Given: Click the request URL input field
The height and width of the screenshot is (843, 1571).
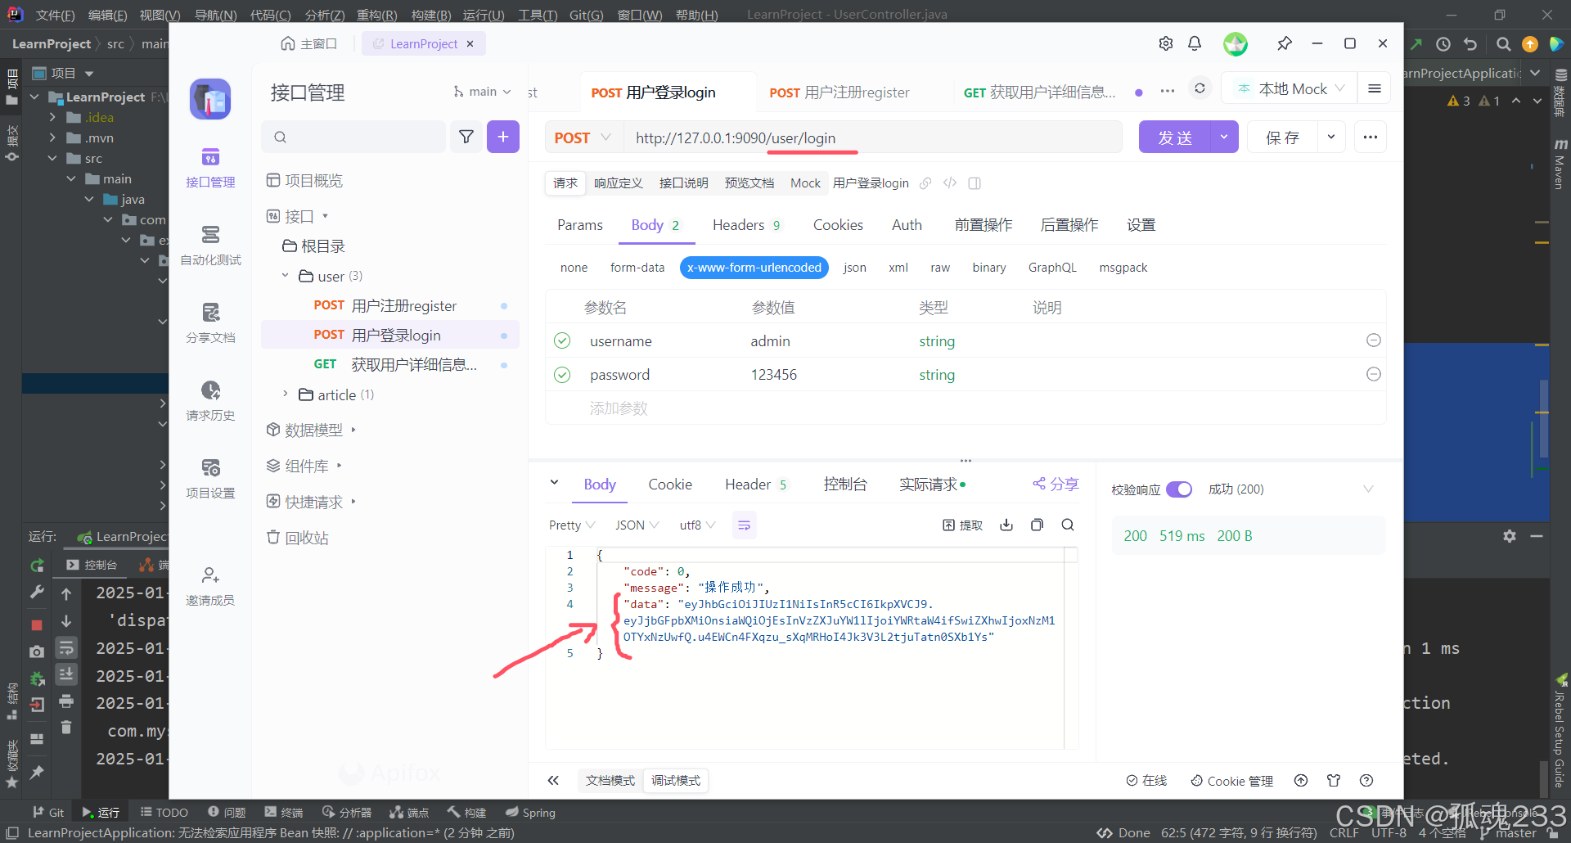Looking at the screenshot, I should click(x=874, y=137).
